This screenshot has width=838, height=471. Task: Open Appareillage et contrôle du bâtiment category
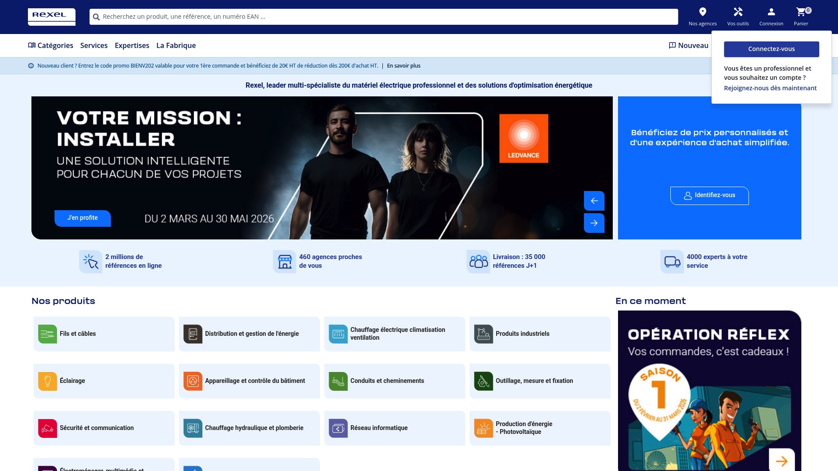(x=249, y=381)
